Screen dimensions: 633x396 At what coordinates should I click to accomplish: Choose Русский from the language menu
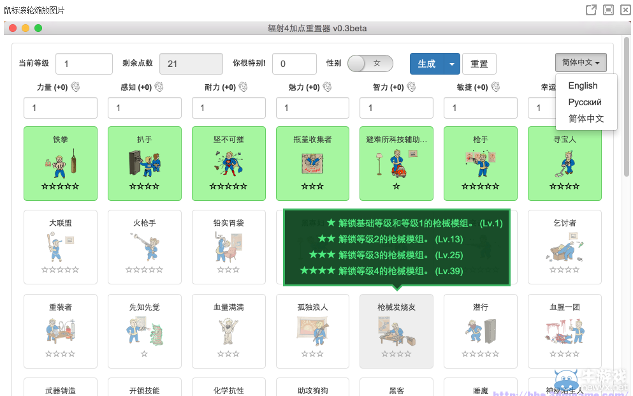[x=585, y=102]
